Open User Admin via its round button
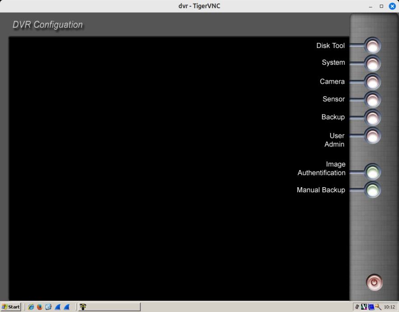399x312 pixels. (372, 136)
